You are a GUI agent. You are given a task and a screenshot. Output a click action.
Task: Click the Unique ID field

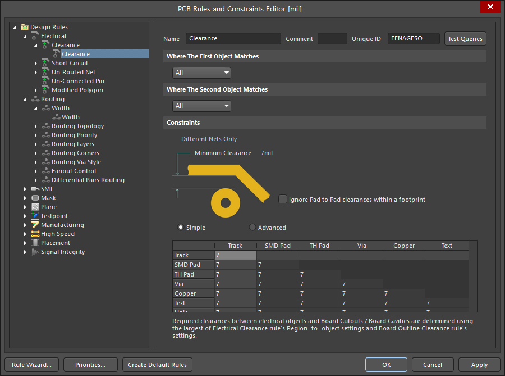(414, 38)
